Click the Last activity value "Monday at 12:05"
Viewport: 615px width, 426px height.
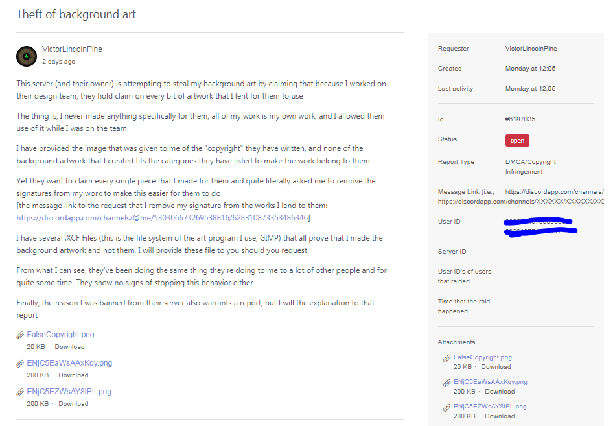pyautogui.click(x=530, y=89)
